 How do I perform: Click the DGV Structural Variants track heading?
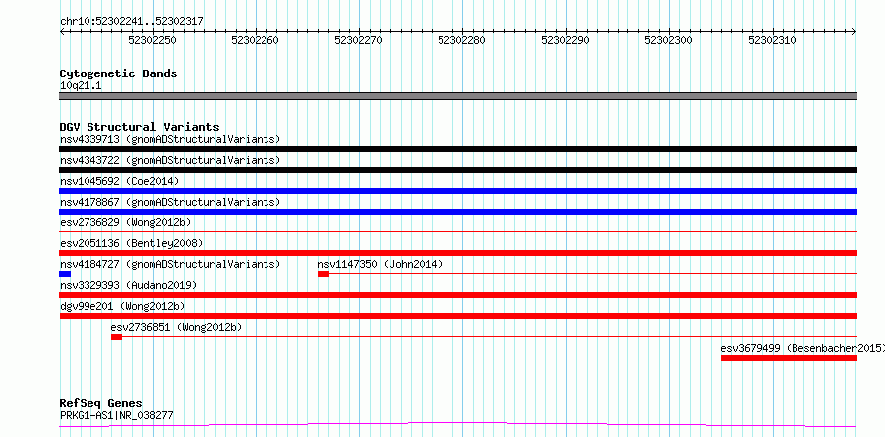tap(139, 127)
